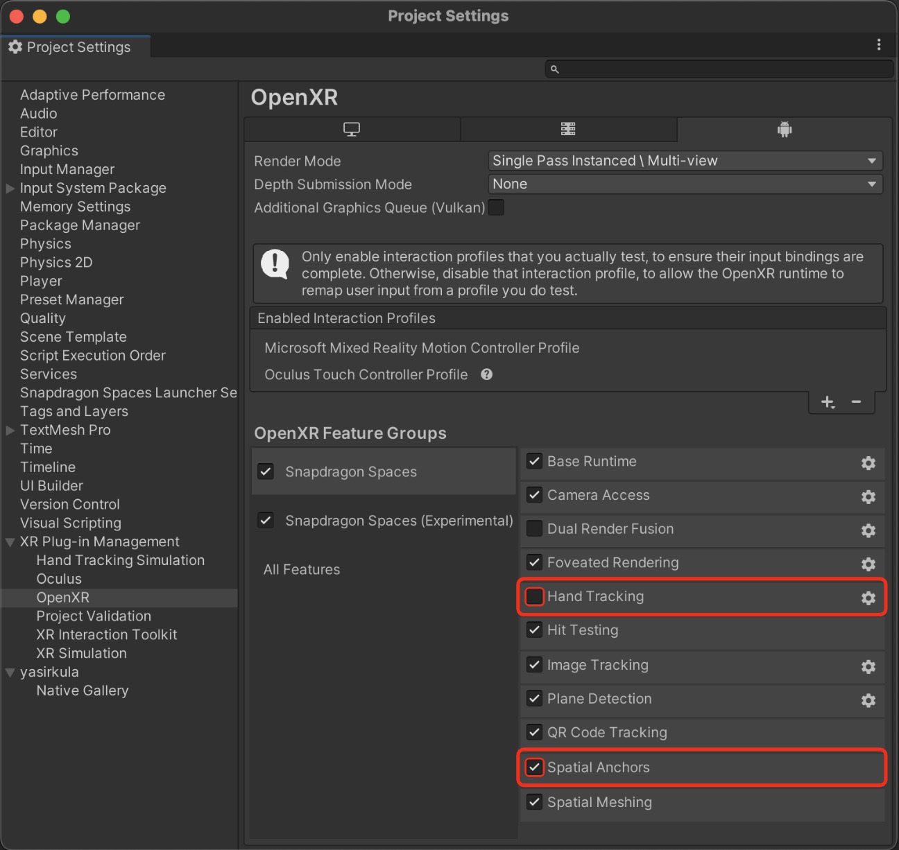899x850 pixels.
Task: Open Input Manager settings
Action: pyautogui.click(x=67, y=169)
